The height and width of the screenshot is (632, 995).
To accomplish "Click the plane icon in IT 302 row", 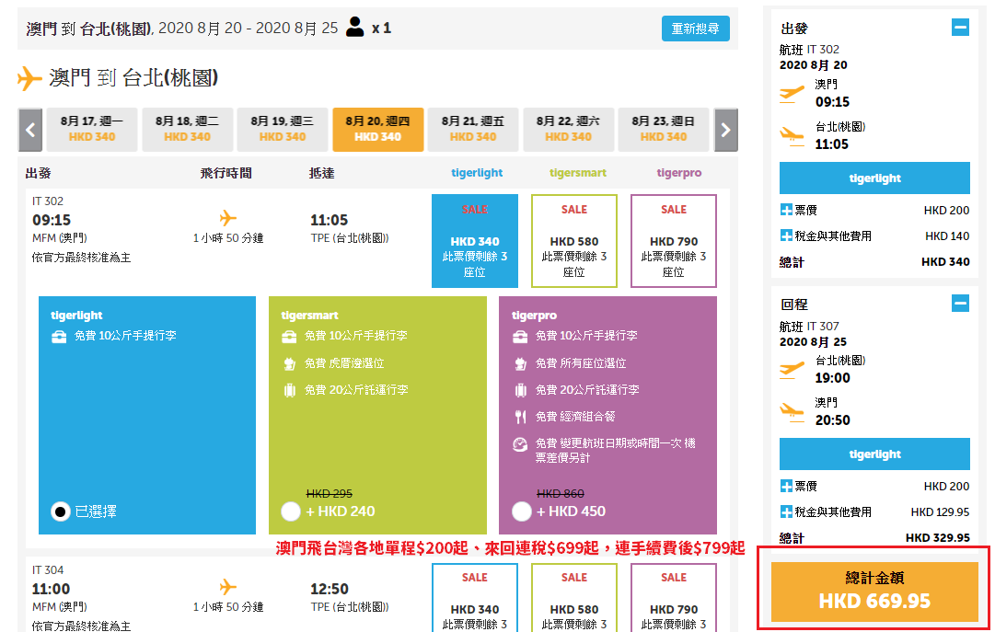I will click(227, 218).
